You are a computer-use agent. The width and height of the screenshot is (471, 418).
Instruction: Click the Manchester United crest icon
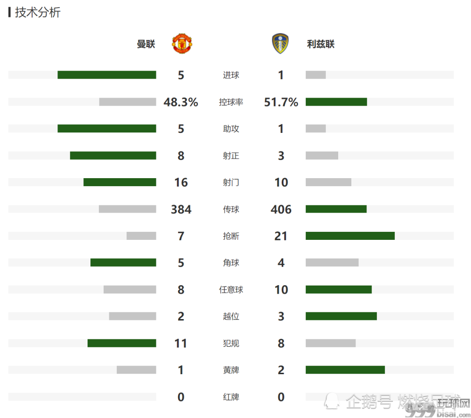point(182,44)
